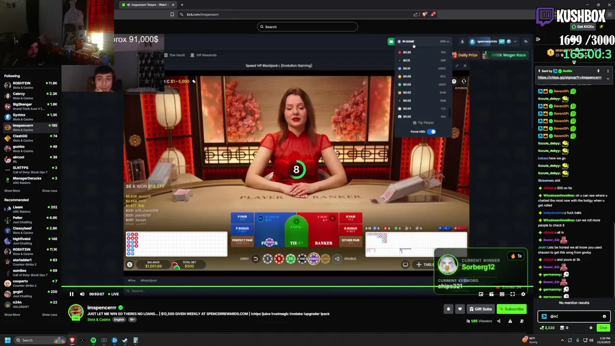615x346 pixels.
Task: Open chat settings gear icon
Action: 591,328
